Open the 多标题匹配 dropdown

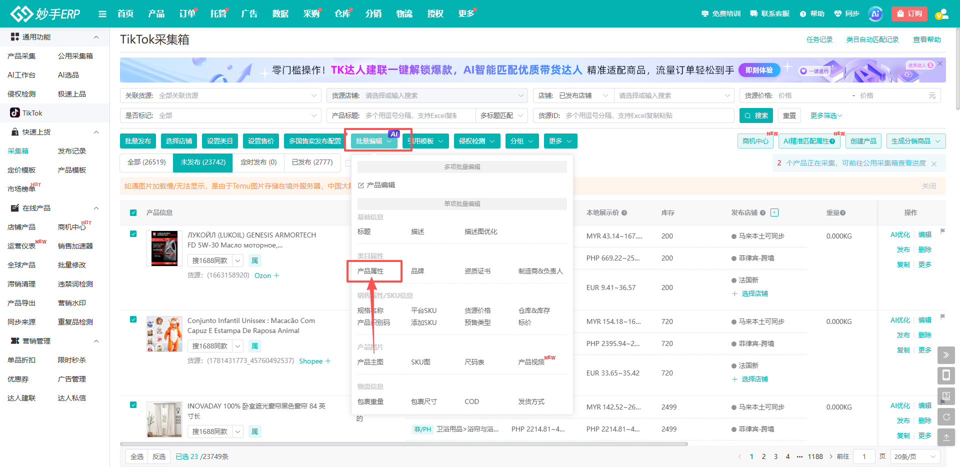click(x=501, y=115)
